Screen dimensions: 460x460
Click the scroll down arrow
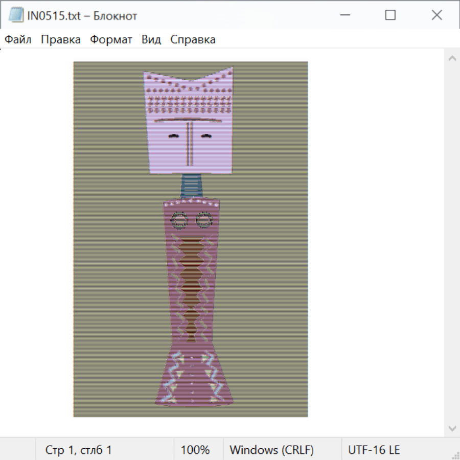coord(452,428)
